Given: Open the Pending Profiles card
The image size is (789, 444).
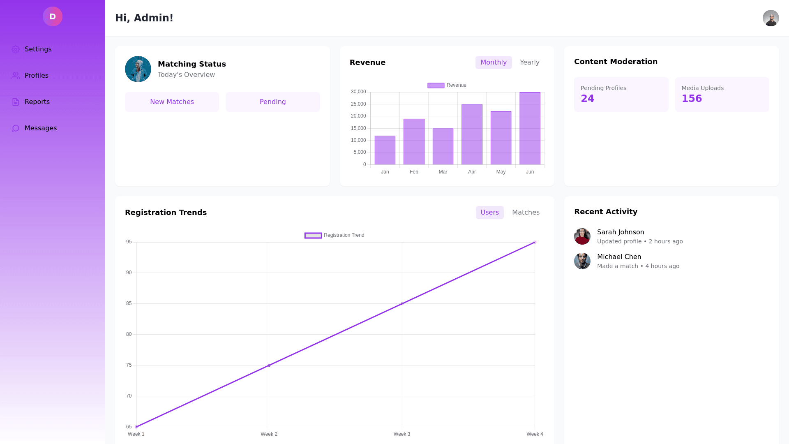Looking at the screenshot, I should click(x=621, y=95).
